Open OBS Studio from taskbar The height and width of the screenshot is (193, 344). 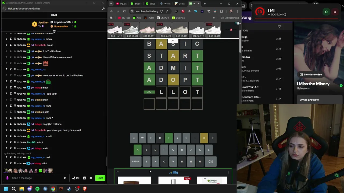[77, 189]
